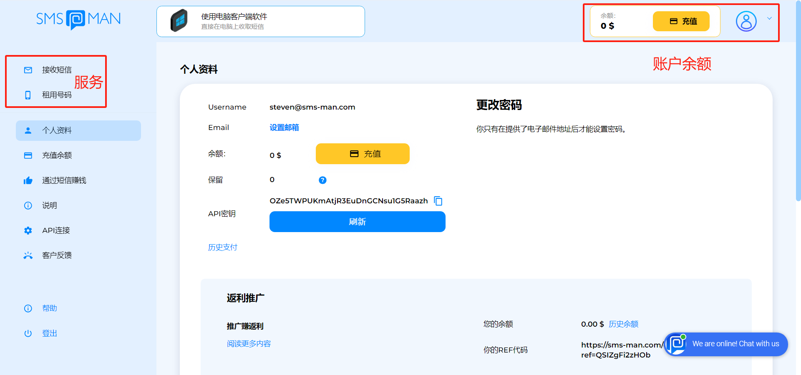Open the 说明 info icon in sidebar
The height and width of the screenshot is (375, 801).
tap(28, 205)
